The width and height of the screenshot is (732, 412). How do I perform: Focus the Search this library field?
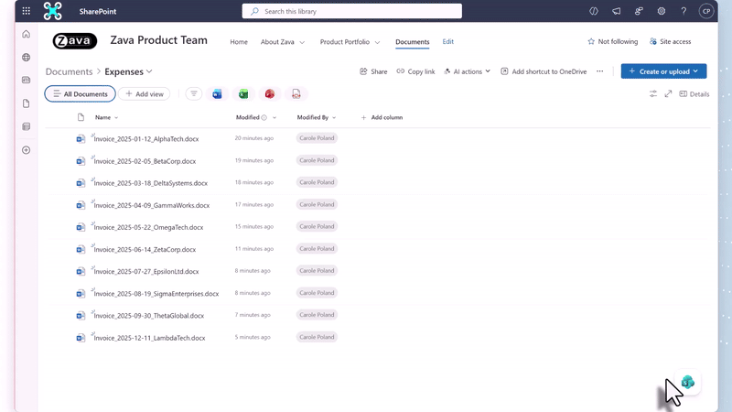click(352, 11)
